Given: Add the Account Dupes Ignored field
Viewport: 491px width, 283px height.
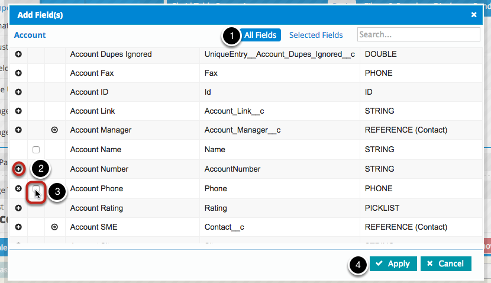Looking at the screenshot, I should (18, 54).
